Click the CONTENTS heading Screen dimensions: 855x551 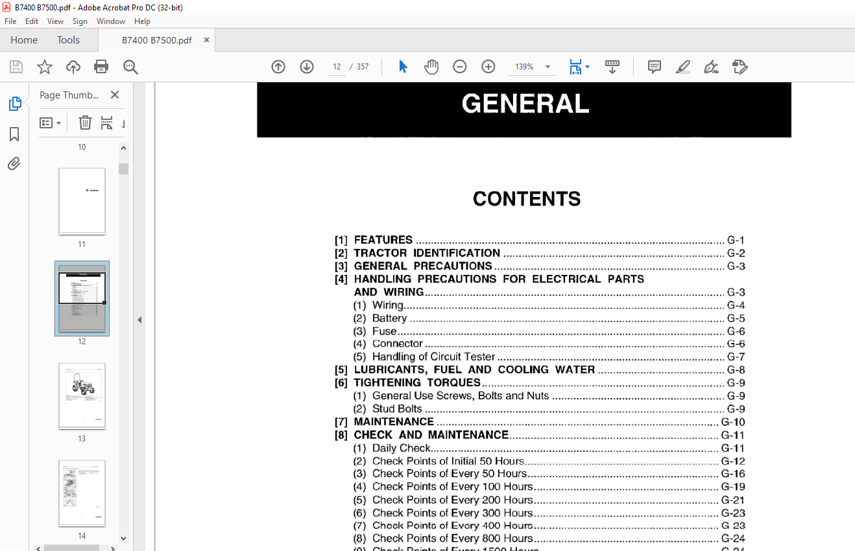tap(527, 199)
